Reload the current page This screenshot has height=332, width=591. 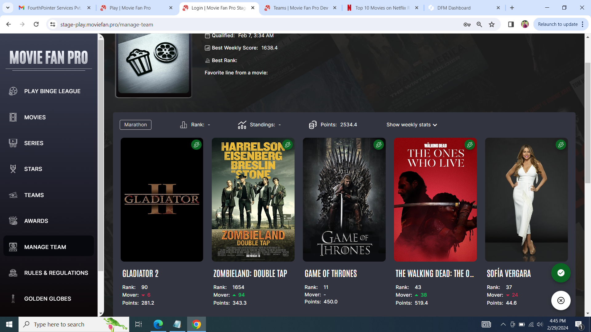pos(36,24)
